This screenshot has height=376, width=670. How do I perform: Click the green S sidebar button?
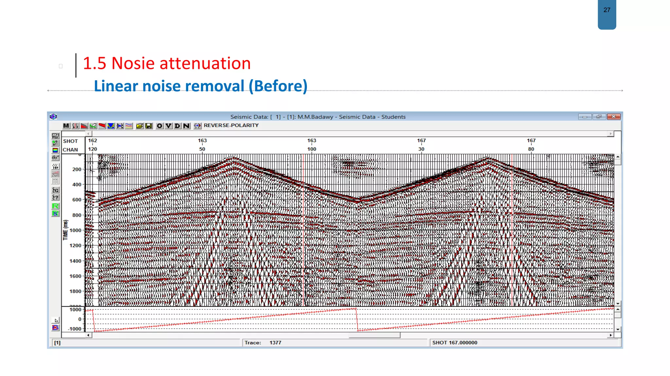click(55, 213)
